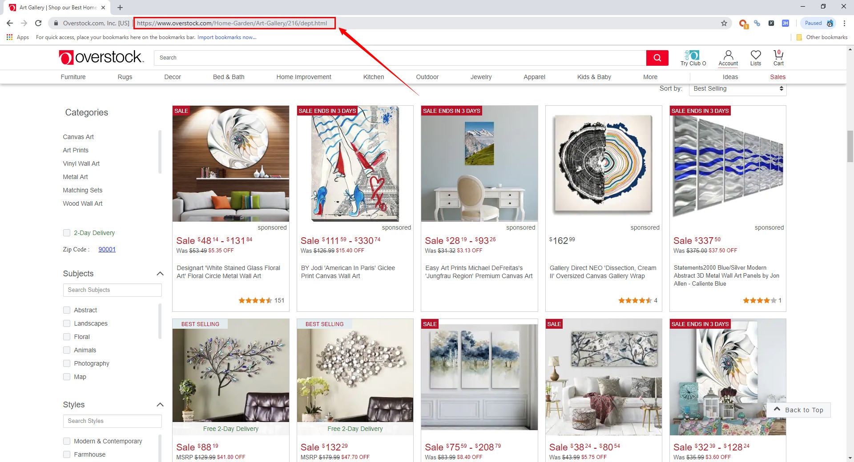Click the Back to Top button

pyautogui.click(x=798, y=410)
